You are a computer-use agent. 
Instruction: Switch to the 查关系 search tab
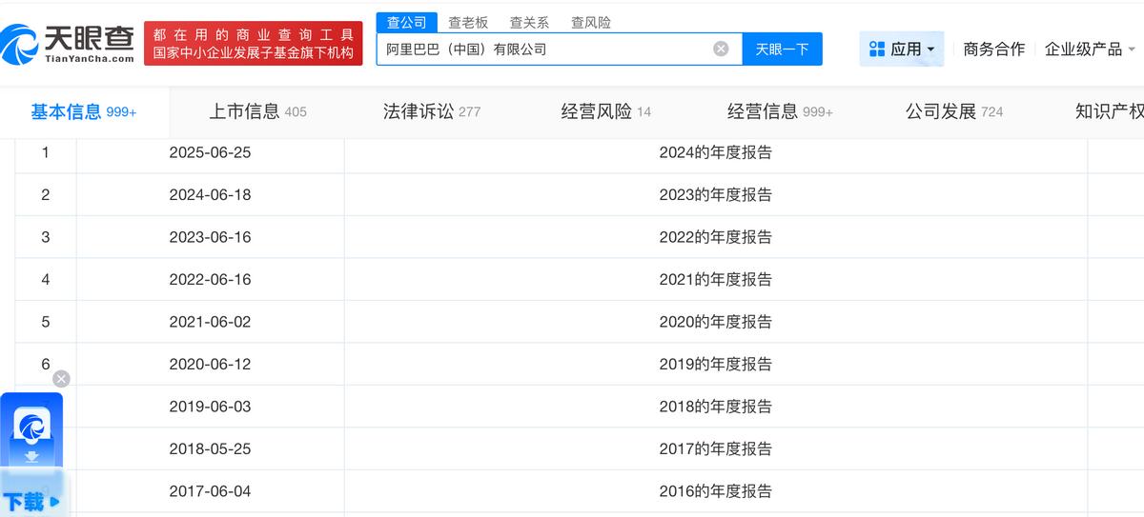coord(529,22)
